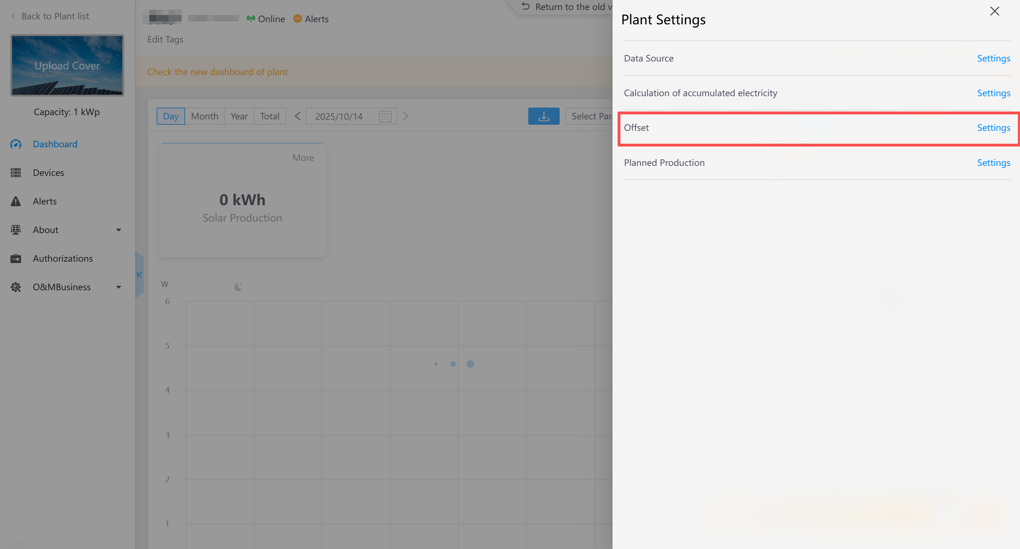Collapse the sidebar with the handle
This screenshot has height=549, width=1020.
tap(139, 274)
